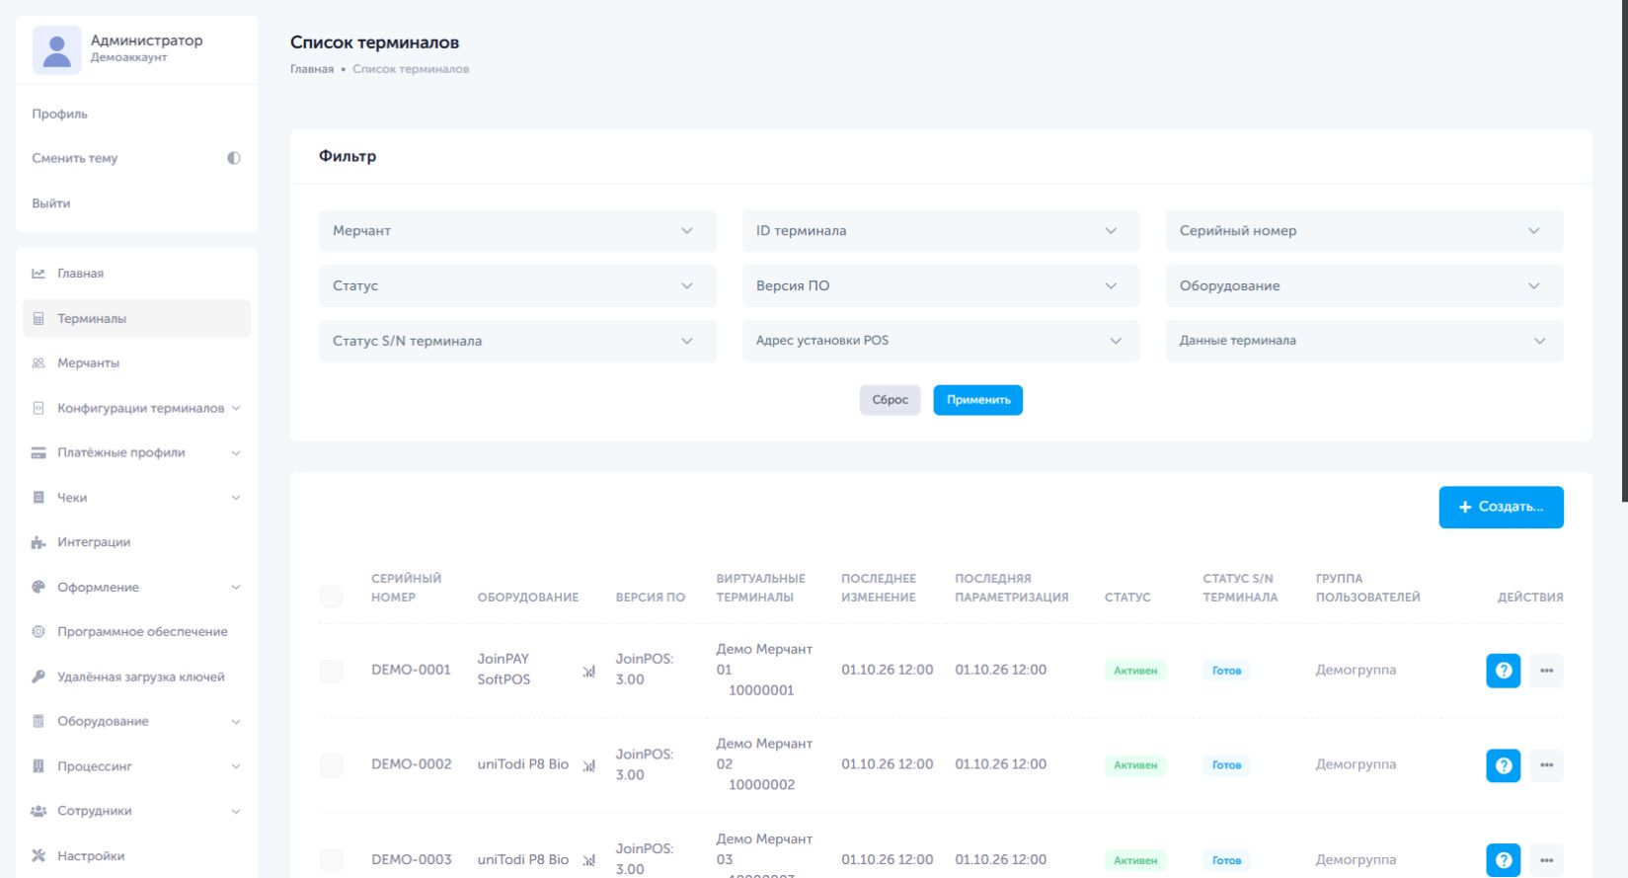Click the Мерчанты people icon in sidebar
The image size is (1628, 878).
click(x=39, y=363)
